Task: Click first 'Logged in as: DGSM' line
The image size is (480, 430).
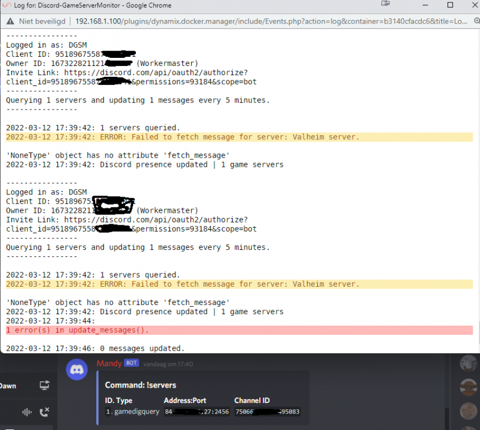Action: [x=46, y=45]
